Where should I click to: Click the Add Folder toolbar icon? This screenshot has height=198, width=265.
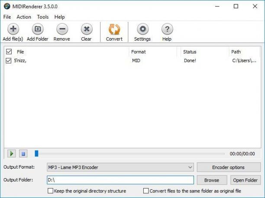coord(38,29)
